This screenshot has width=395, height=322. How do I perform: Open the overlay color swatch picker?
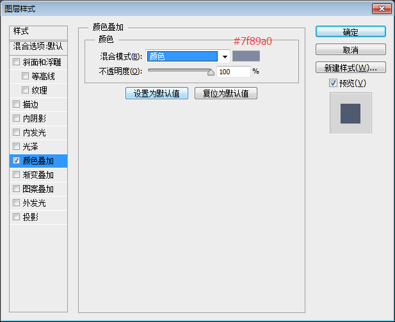click(246, 56)
